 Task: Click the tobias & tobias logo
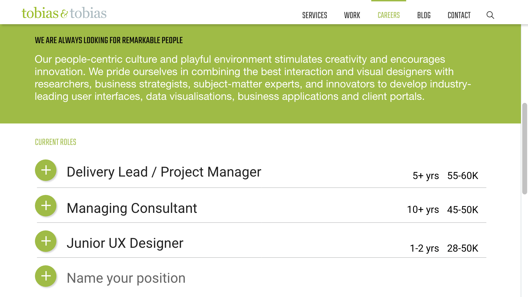click(64, 13)
